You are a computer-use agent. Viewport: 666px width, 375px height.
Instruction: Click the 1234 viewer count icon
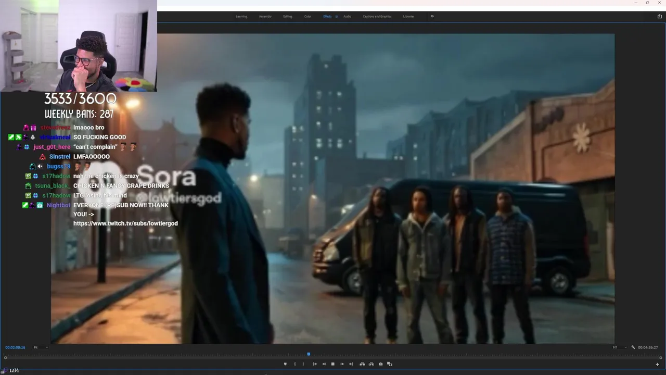pyautogui.click(x=5, y=370)
